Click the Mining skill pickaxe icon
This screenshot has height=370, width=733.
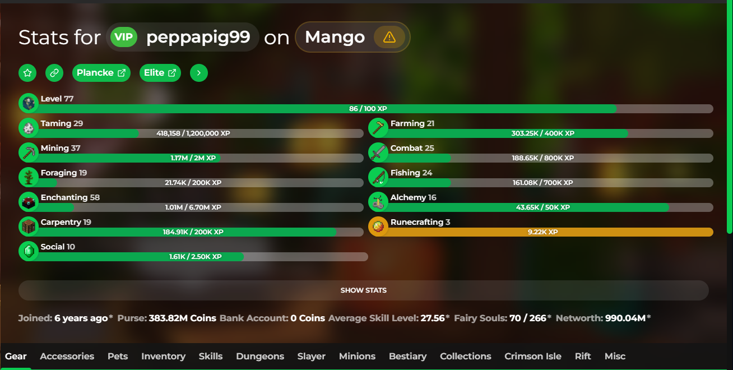click(28, 152)
